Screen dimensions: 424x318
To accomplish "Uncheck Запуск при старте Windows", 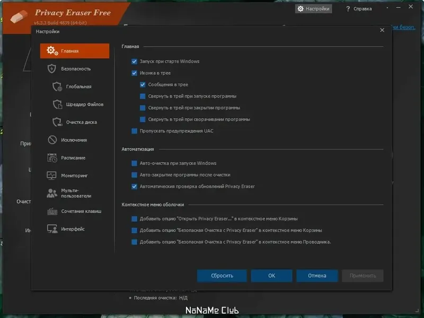I will 134,61.
